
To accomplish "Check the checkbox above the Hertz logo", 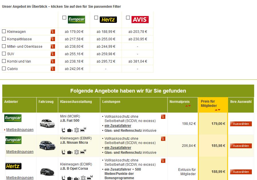I will coord(96,17).
